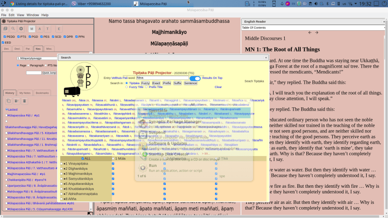This screenshot has width=388, height=218.
Task: Close the English Reader panel
Action: point(384,22)
